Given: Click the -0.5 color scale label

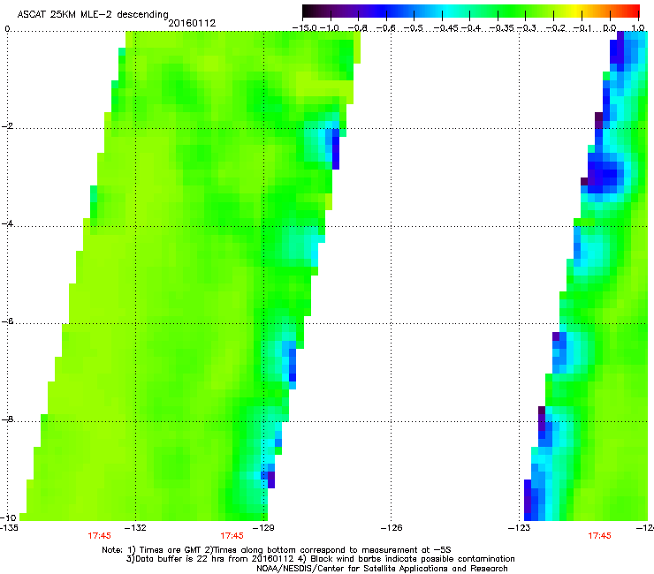Looking at the screenshot, I should 414,28.
